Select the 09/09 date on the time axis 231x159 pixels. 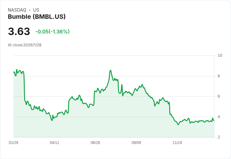[136, 143]
